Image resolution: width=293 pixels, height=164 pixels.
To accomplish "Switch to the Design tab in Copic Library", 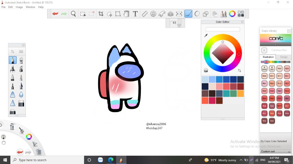I will click(284, 57).
